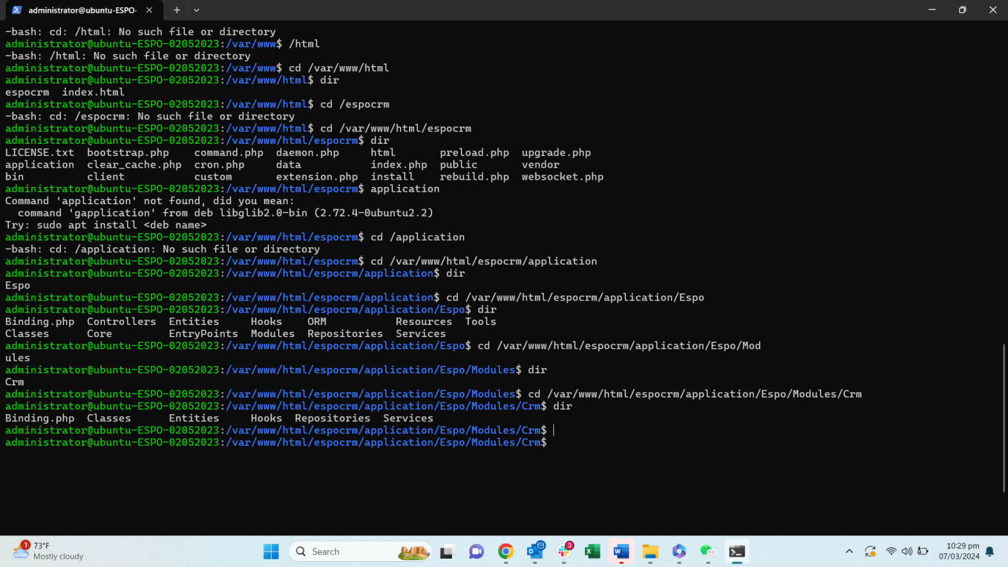This screenshot has width=1008, height=567.
Task: Open the clock and date panel
Action: (959, 552)
